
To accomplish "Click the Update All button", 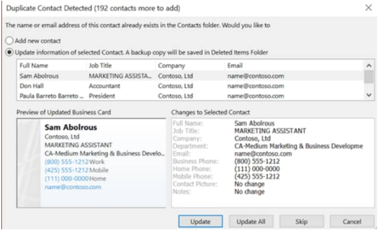I will click(251, 221).
